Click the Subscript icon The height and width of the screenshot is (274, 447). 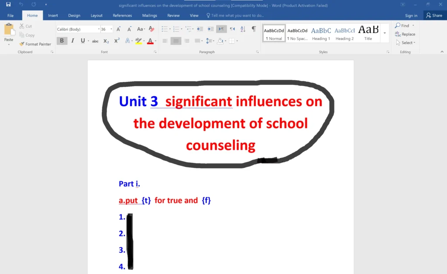[x=106, y=41]
